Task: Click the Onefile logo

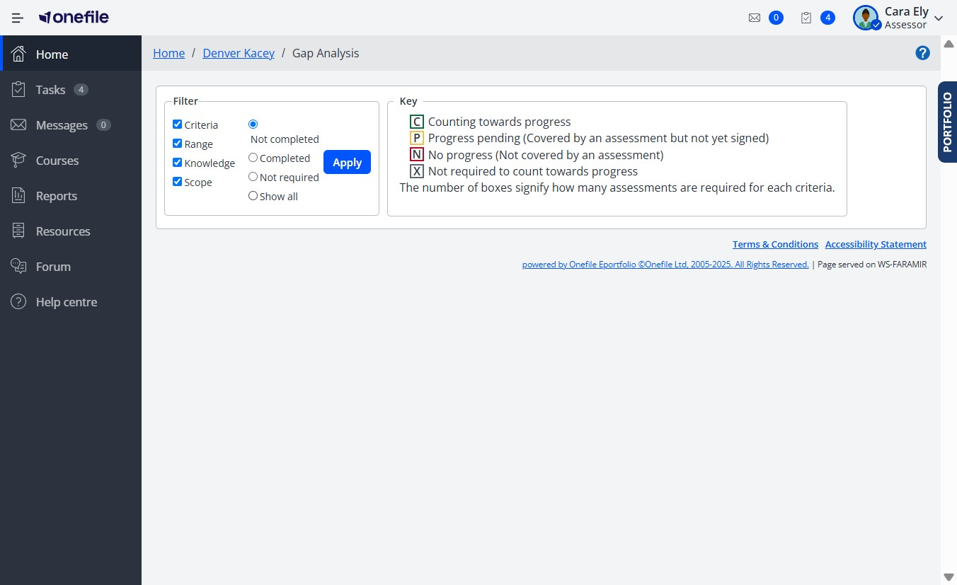Action: [x=74, y=18]
